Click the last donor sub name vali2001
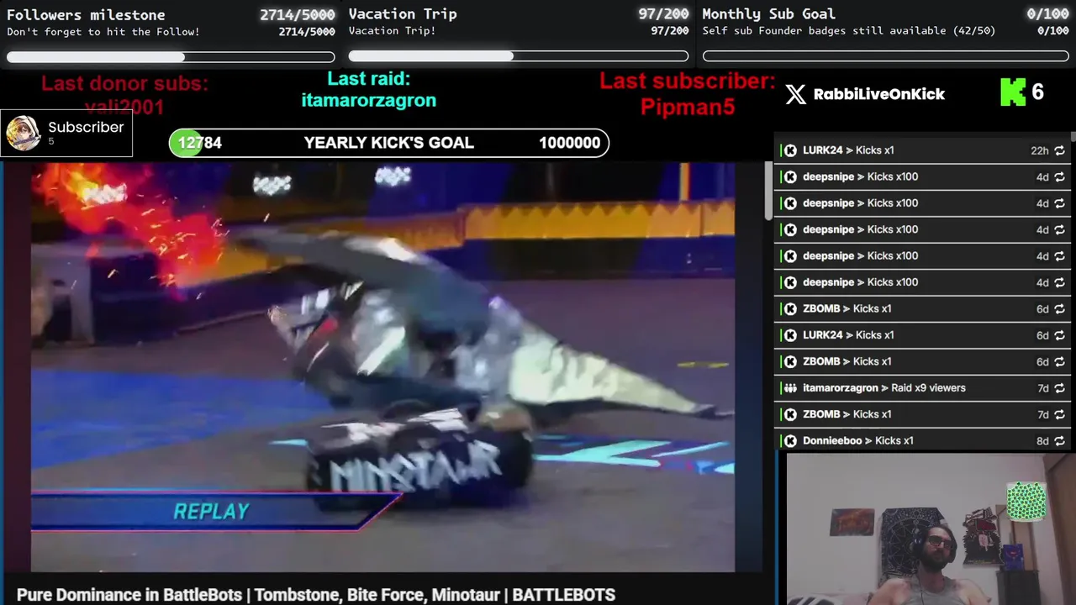This screenshot has height=605, width=1076. (124, 107)
